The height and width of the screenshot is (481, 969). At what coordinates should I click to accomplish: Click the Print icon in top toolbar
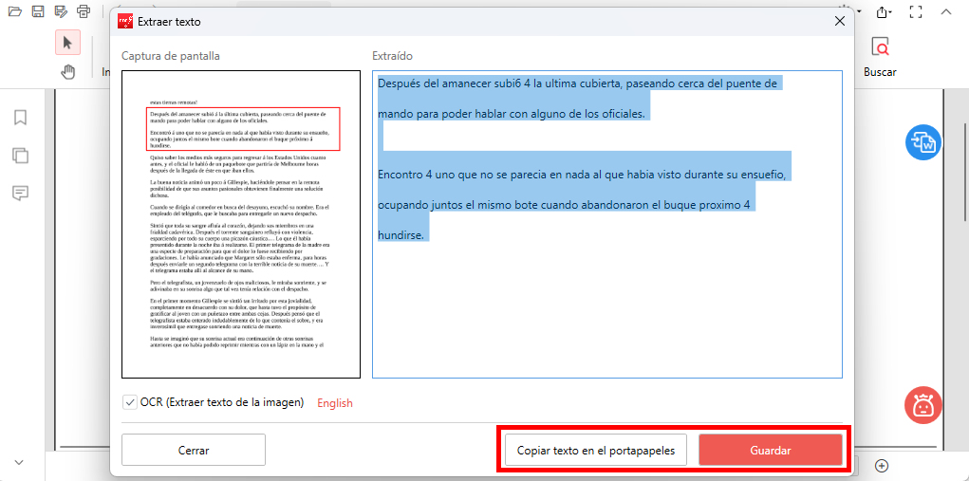click(x=83, y=11)
